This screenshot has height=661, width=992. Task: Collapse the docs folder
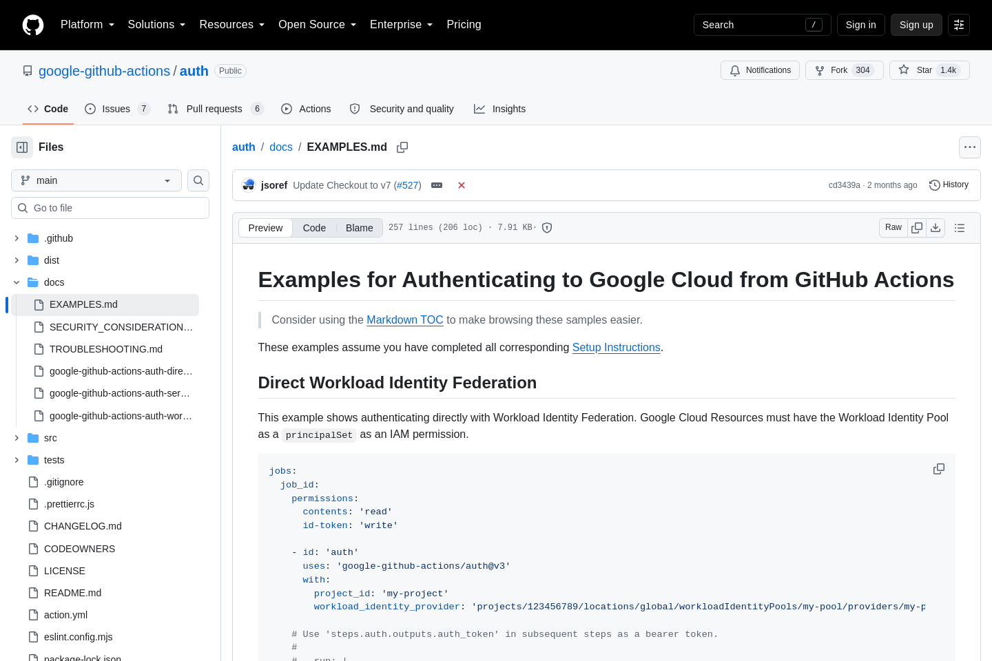point(17,282)
